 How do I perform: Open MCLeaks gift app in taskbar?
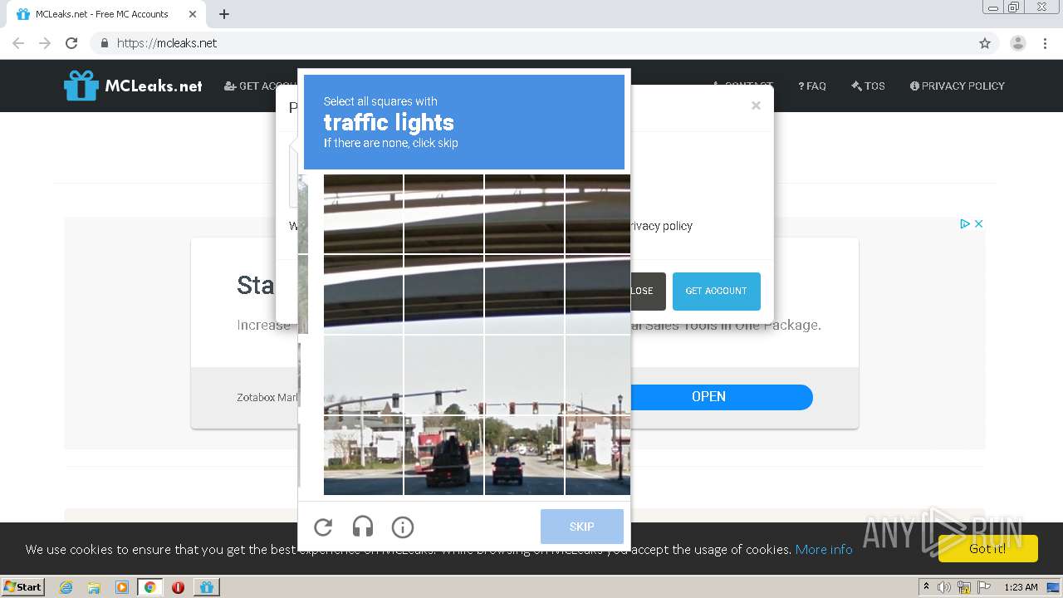click(x=207, y=587)
